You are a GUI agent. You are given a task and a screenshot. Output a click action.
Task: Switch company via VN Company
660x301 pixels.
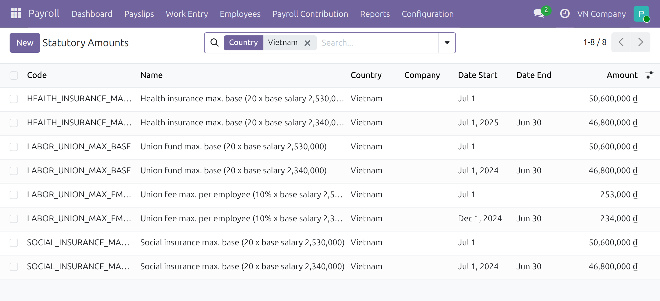pyautogui.click(x=601, y=14)
